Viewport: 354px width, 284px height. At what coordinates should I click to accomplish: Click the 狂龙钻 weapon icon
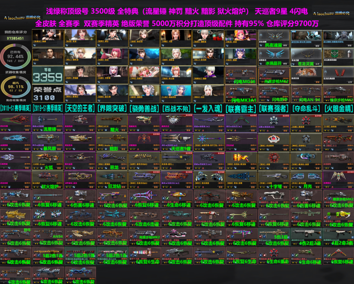112,180
